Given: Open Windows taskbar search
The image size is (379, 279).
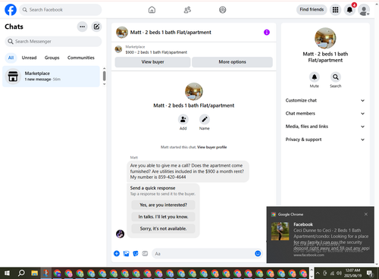Looking at the screenshot, I should pyautogui.click(x=21, y=273).
